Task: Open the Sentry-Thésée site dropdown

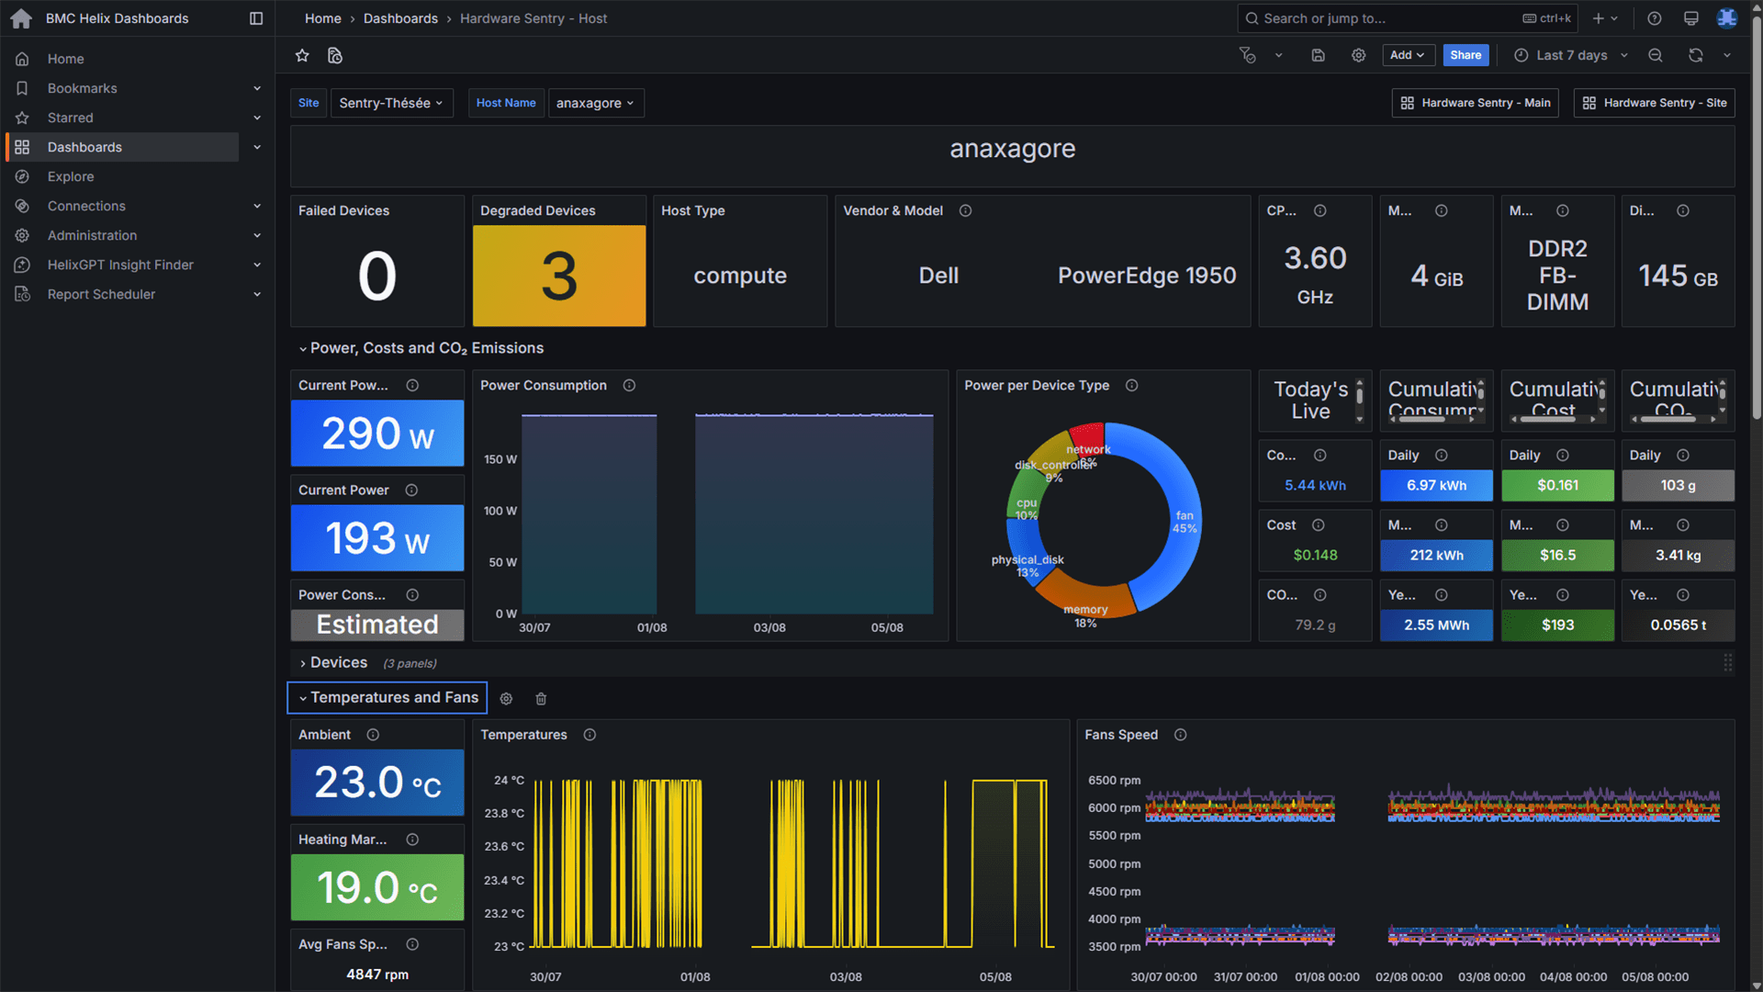Action: pyautogui.click(x=391, y=103)
